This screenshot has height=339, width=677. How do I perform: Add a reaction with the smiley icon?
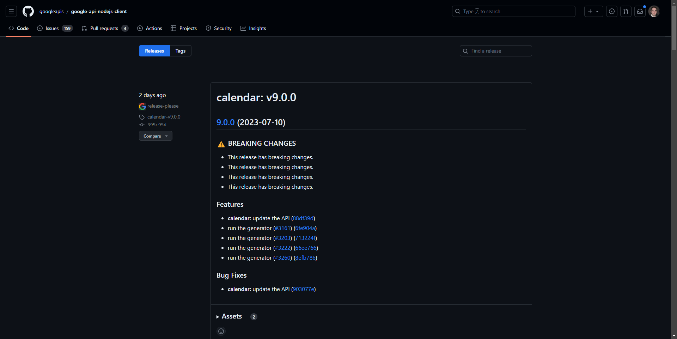click(221, 331)
